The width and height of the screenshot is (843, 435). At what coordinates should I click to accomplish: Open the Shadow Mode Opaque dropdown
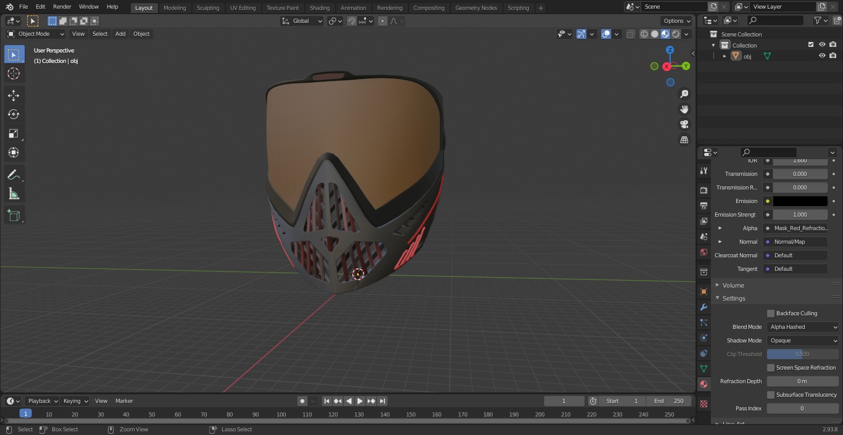pyautogui.click(x=803, y=341)
